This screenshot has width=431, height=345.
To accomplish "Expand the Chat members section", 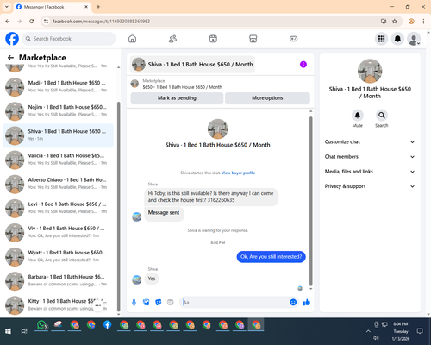I will 370,157.
